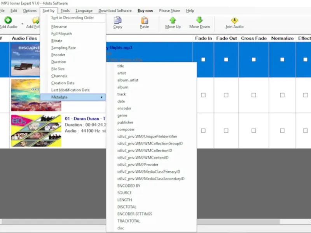This screenshot has height=233, width=311.
Task: Select ENCODED BY metadata entry
Action: [x=151, y=186]
